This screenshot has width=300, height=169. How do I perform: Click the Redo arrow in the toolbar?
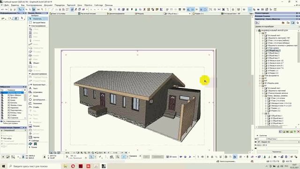click(x=6, y=9)
